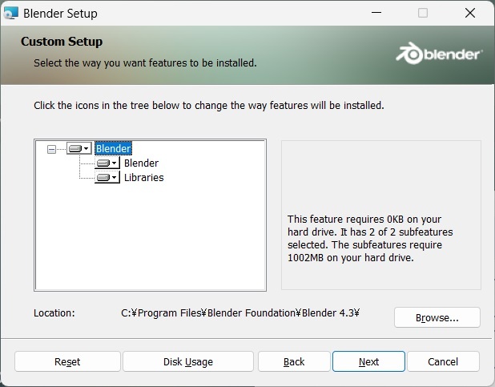Select the highlighted root Blender tree item

pyautogui.click(x=113, y=148)
